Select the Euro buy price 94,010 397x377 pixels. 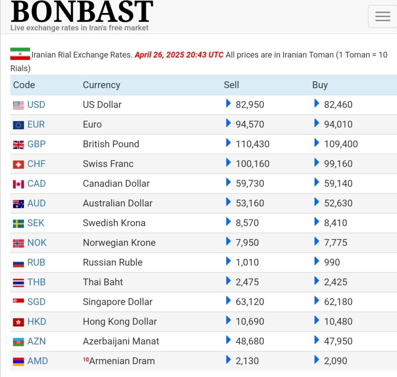(338, 124)
